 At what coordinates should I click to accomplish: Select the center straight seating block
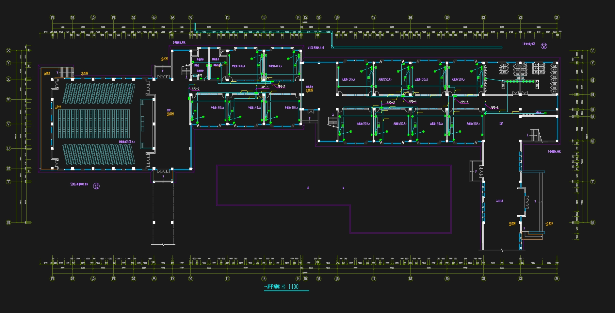pyautogui.click(x=94, y=124)
